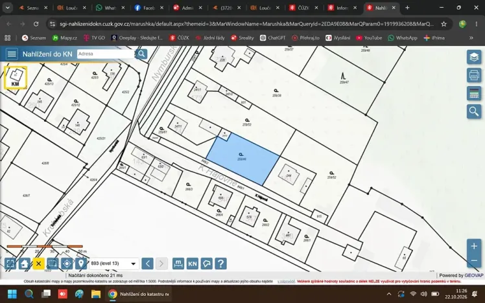Click the browser reload button
Viewport: 485px width, 303px height.
tap(36, 24)
